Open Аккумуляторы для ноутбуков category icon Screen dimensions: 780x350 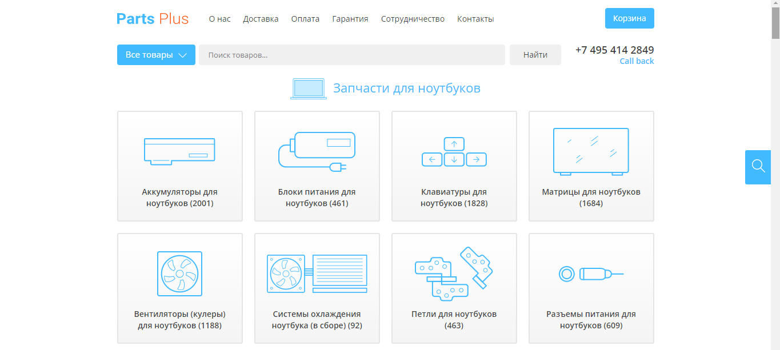point(179,150)
